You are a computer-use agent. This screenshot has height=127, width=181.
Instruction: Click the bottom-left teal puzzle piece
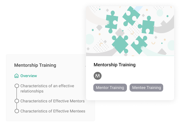[120, 44]
